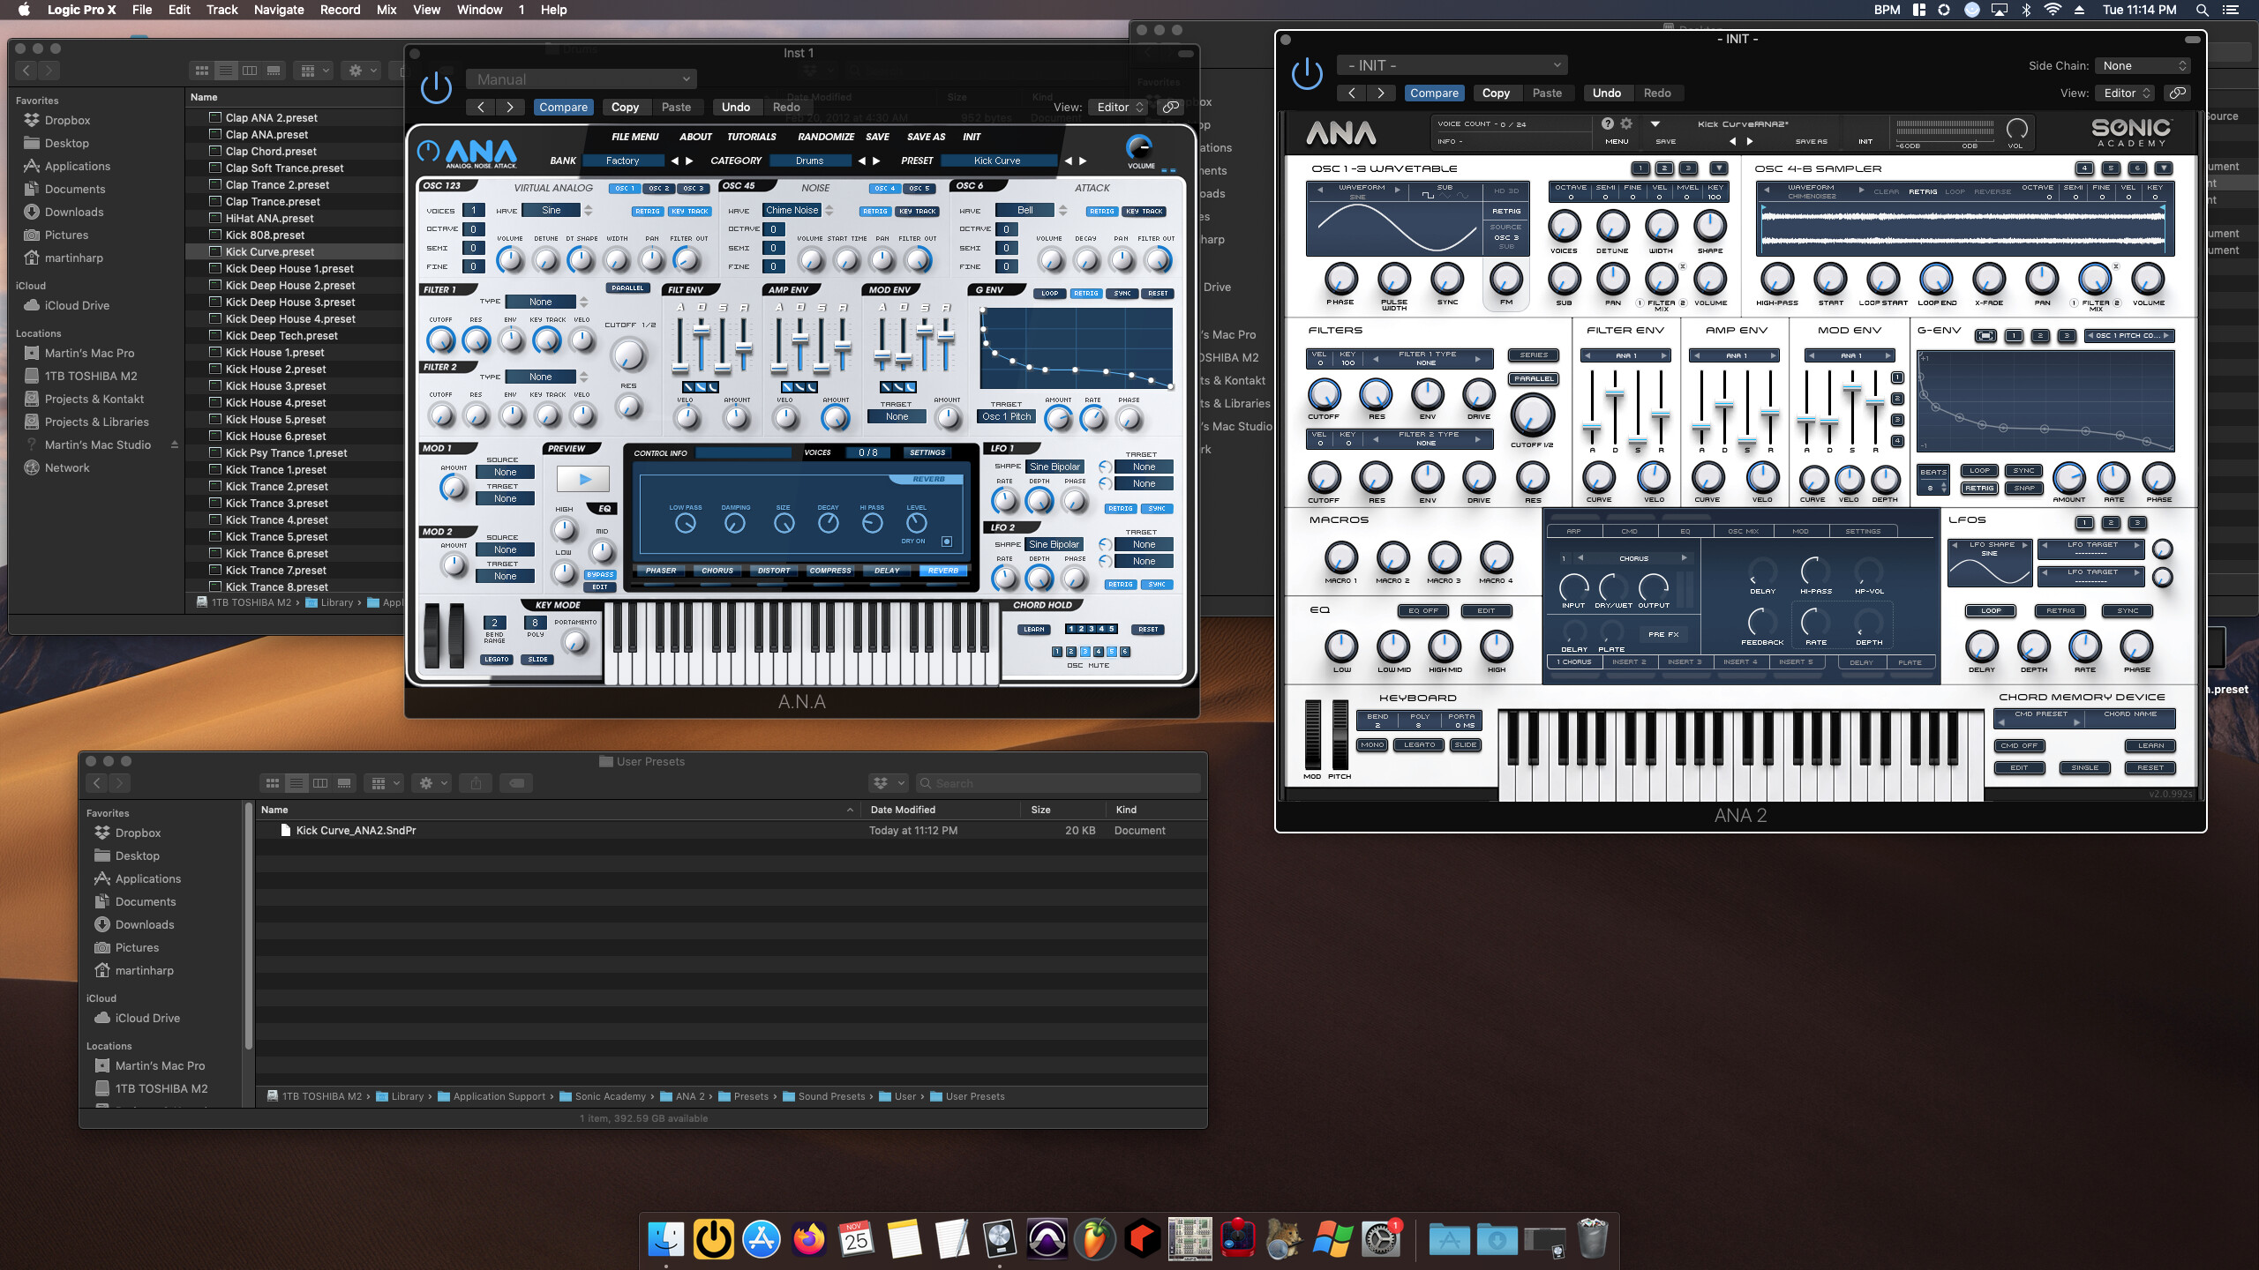The image size is (2259, 1270).
Task: Click the Compare button in ANA 2 window
Action: click(1434, 93)
